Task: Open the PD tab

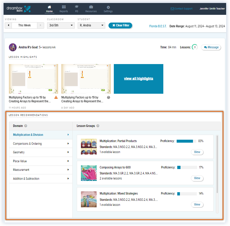Action: [x=76, y=9]
